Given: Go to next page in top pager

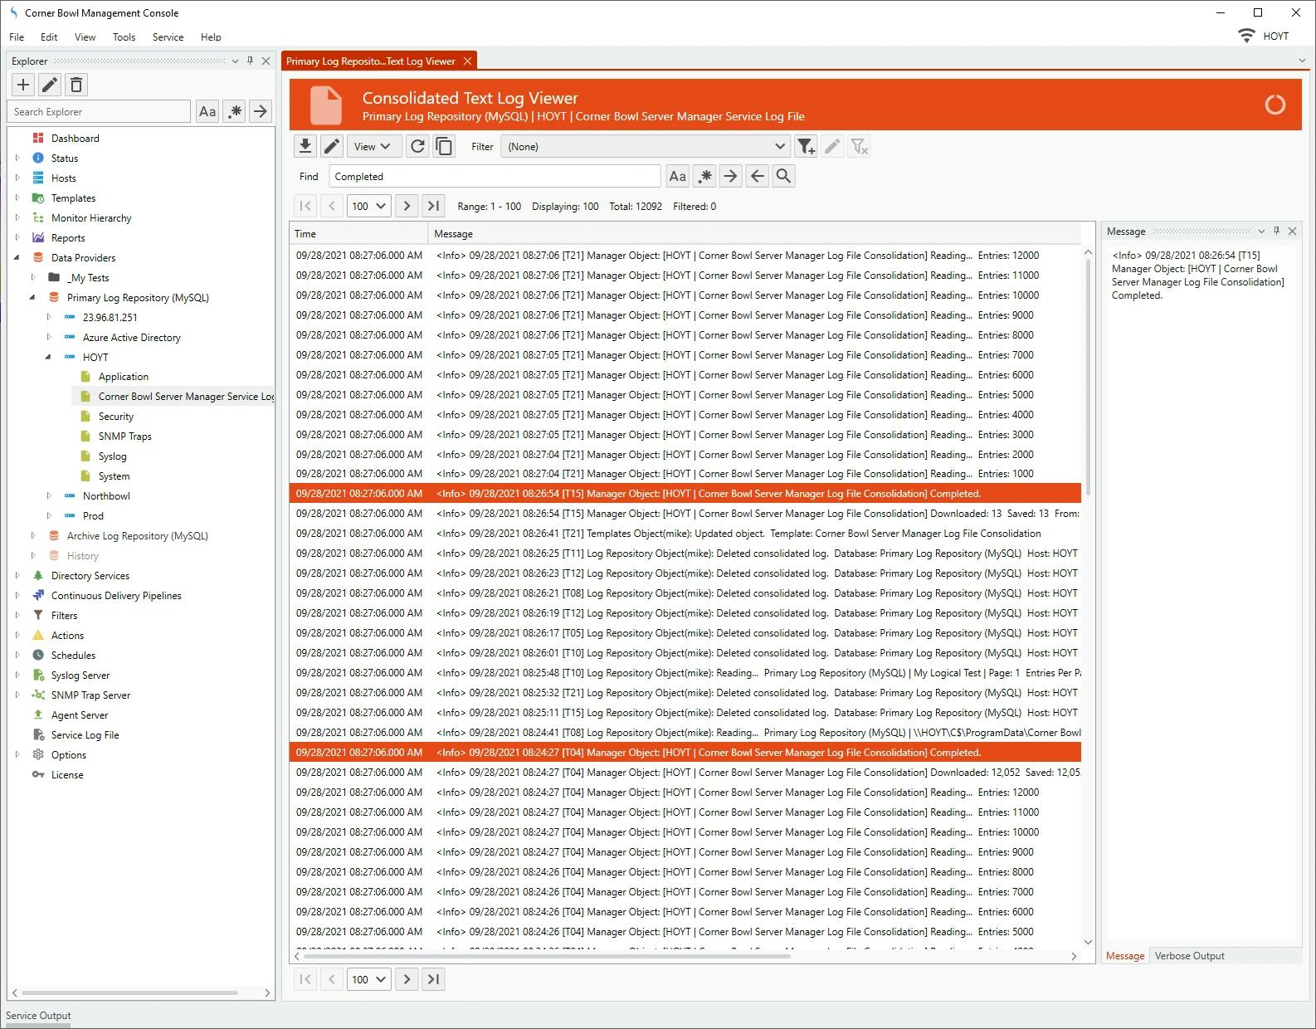Looking at the screenshot, I should pos(407,206).
